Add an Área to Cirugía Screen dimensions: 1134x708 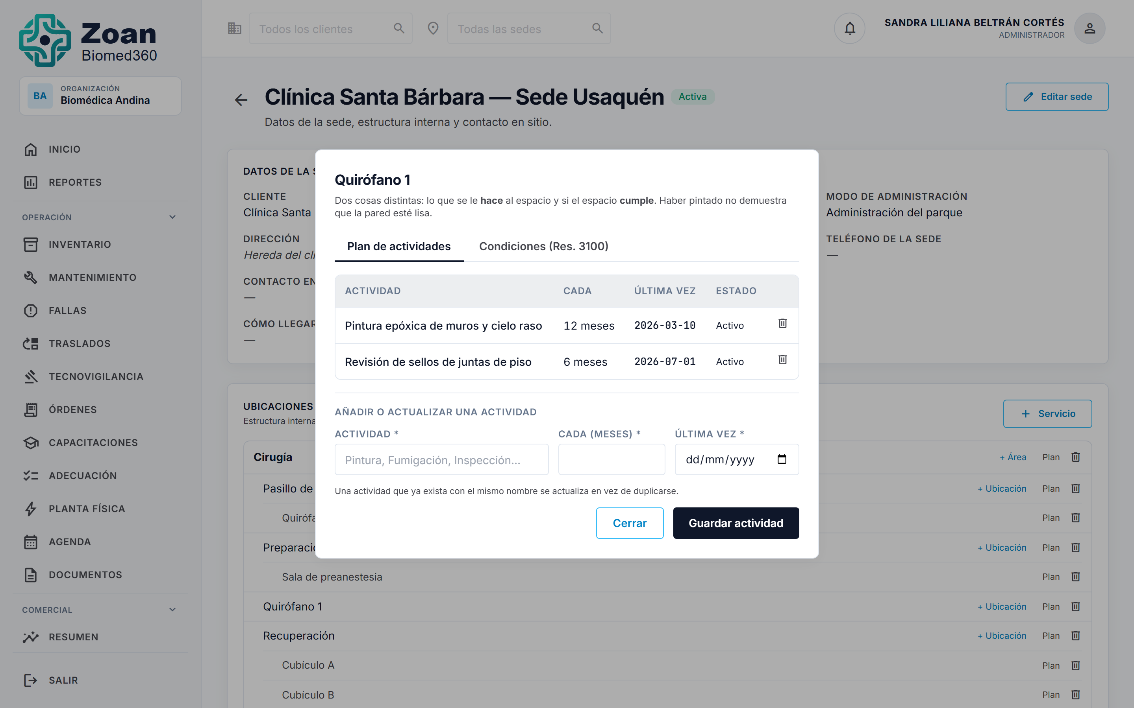tap(1013, 457)
